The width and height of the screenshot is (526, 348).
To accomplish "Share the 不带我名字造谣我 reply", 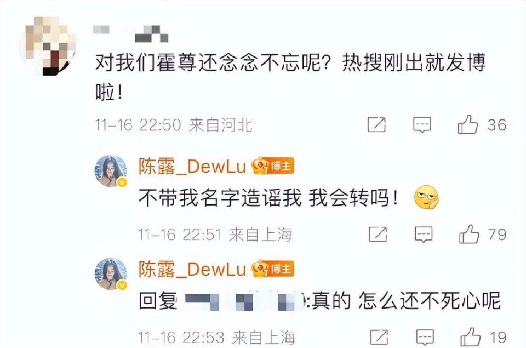I will (x=378, y=234).
